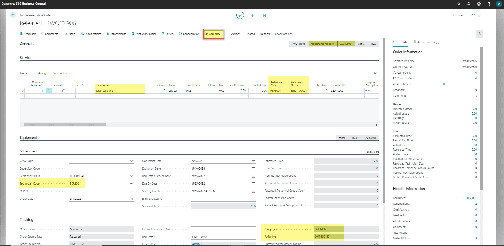Image resolution: width=504 pixels, height=246 pixels.
Task: Switch to Details tab in FactBox
Action: [x=400, y=42]
